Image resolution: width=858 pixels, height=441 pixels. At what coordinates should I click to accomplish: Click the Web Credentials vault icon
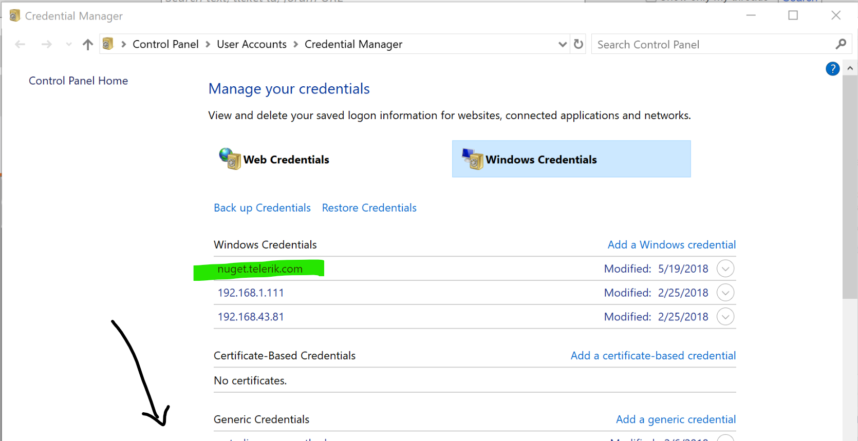pyautogui.click(x=230, y=159)
